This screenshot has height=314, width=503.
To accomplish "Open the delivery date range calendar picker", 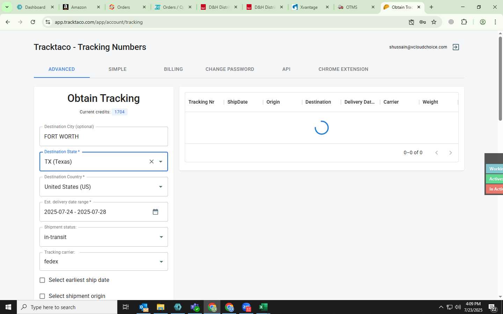I will (x=155, y=212).
